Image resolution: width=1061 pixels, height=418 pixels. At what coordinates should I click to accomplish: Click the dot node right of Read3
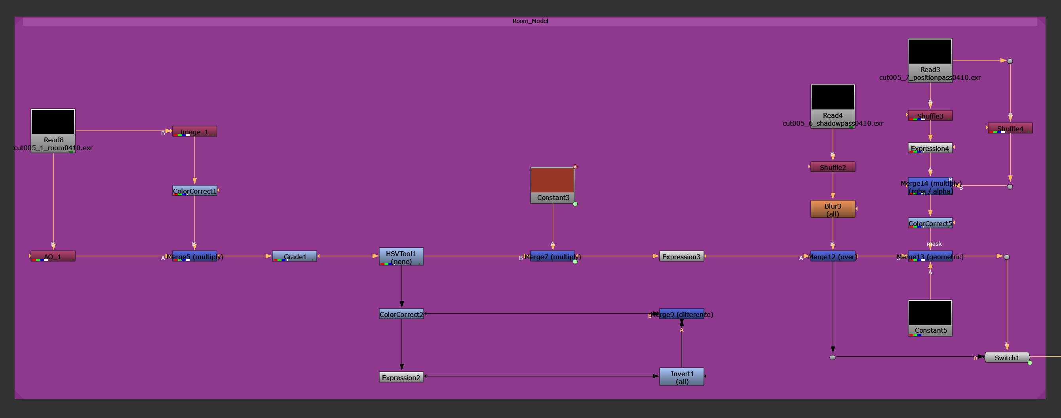(x=1010, y=61)
